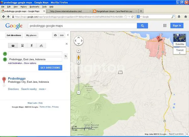Star the Probolinggo result to save it
This screenshot has height=137, width=189.
[4, 85]
